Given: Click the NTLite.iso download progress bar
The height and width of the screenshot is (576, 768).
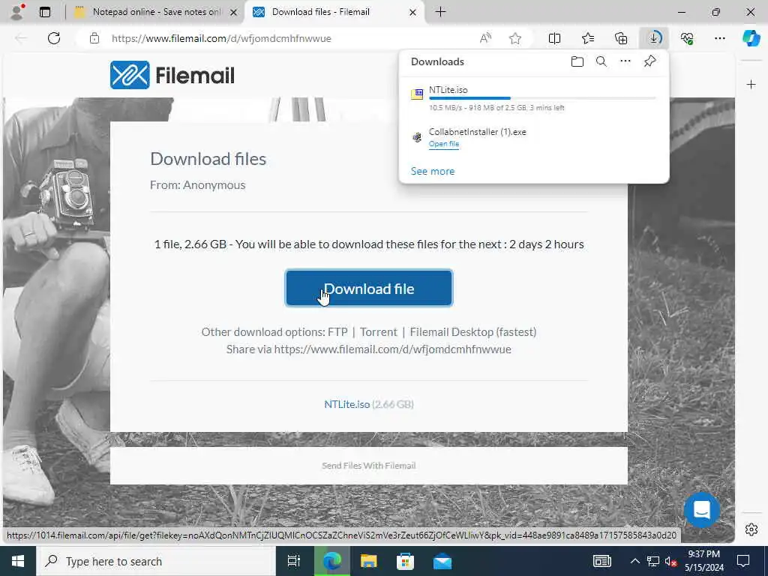Looking at the screenshot, I should click(542, 98).
